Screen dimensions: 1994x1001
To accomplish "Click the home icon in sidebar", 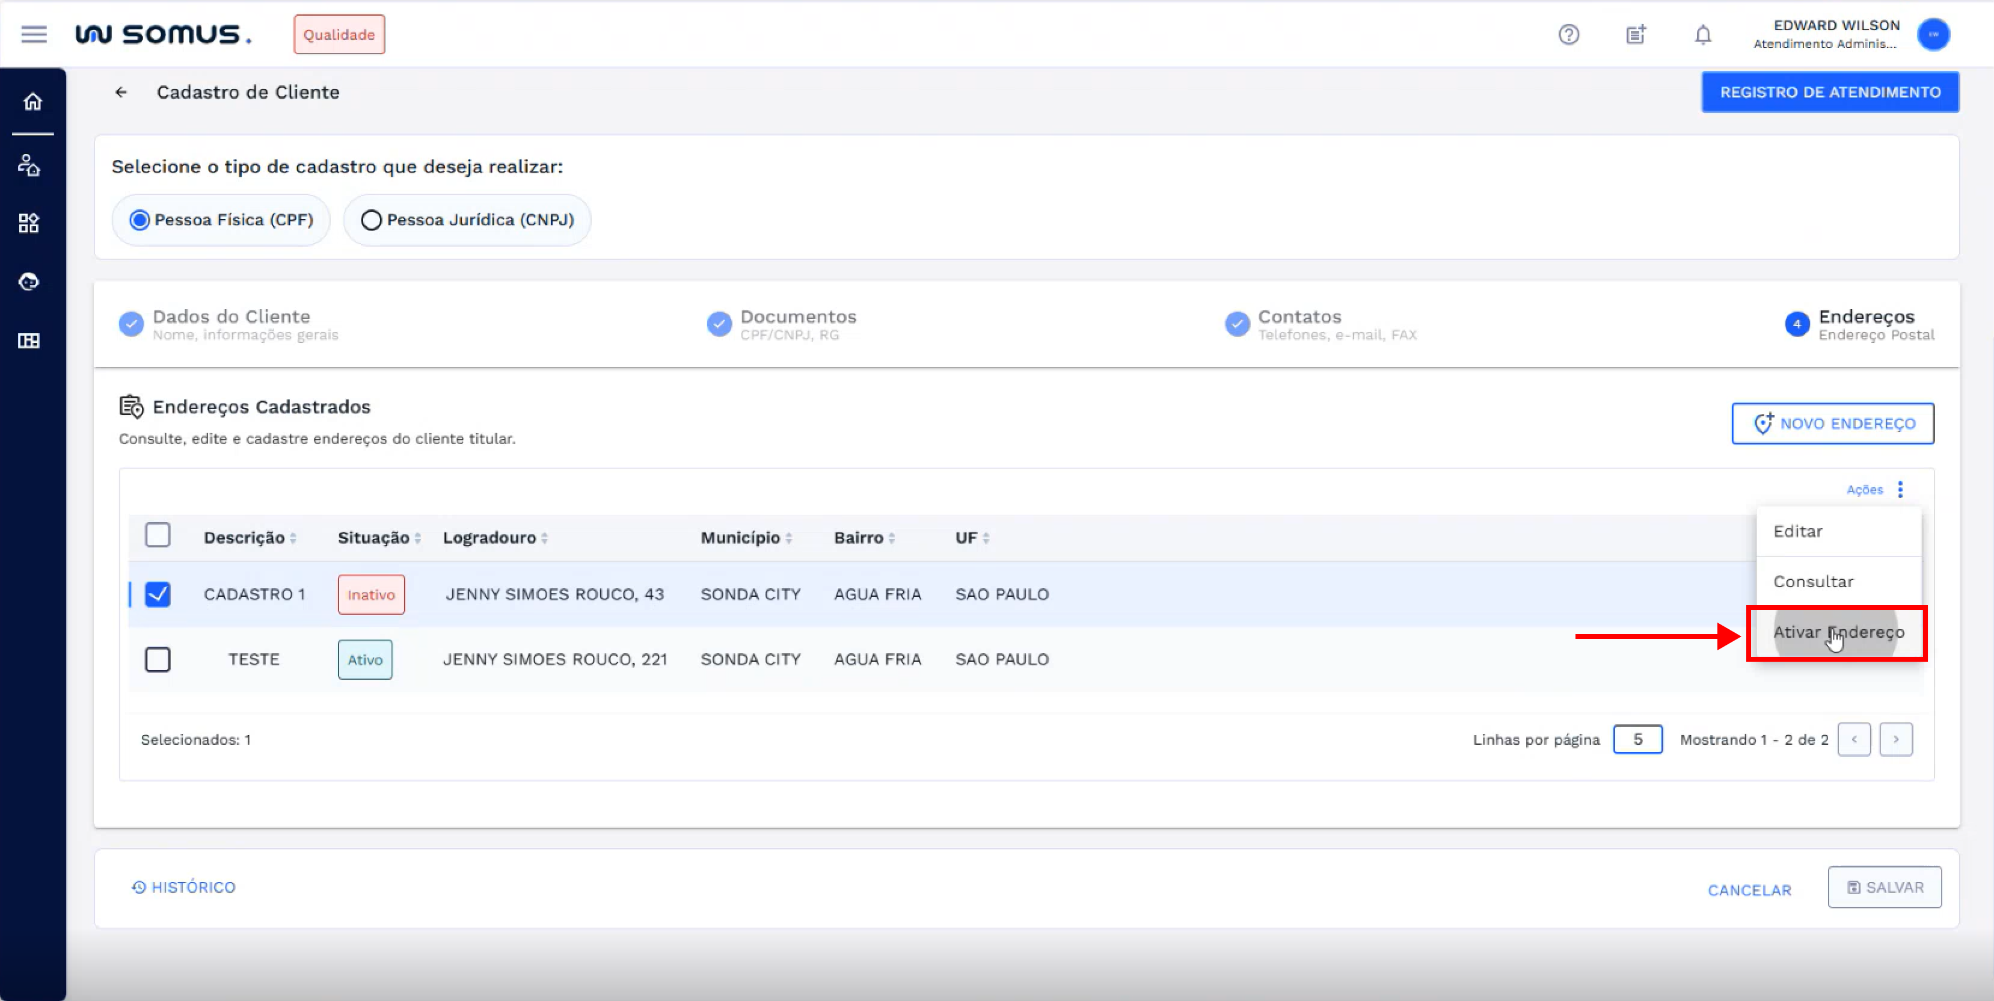I will [x=32, y=102].
